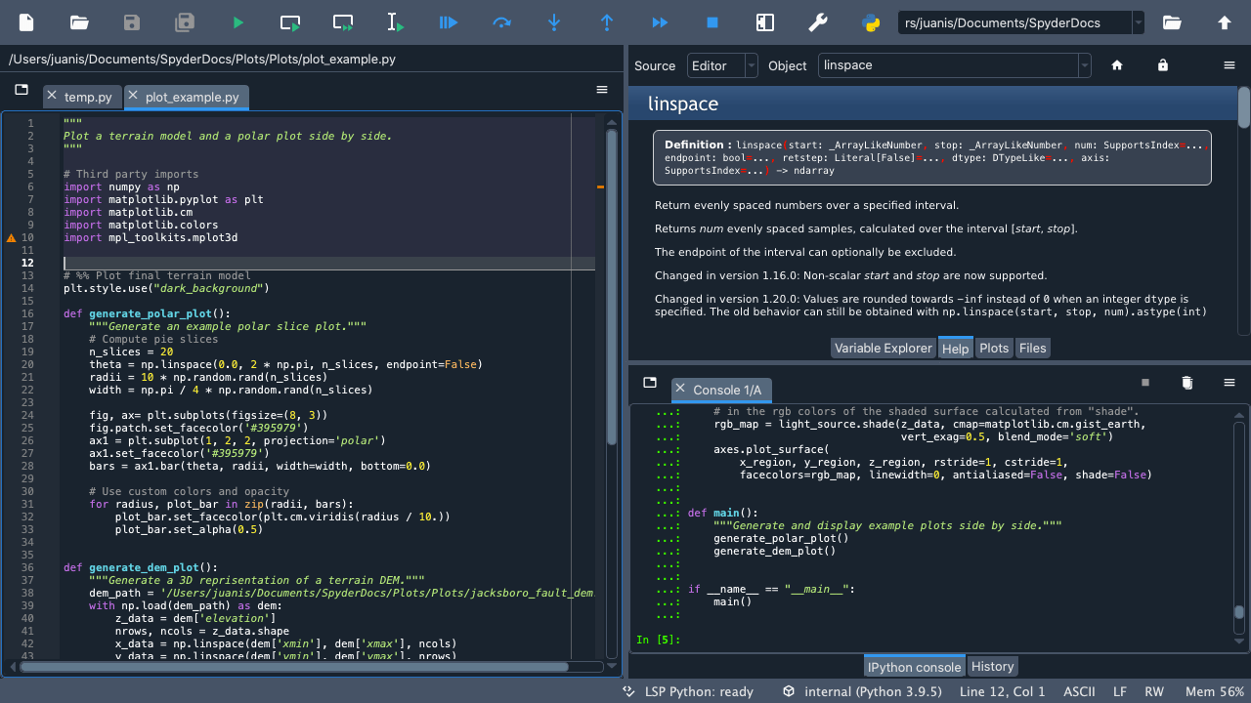This screenshot has width=1251, height=703.
Task: Close the Console 1/A tab
Action: point(681,389)
